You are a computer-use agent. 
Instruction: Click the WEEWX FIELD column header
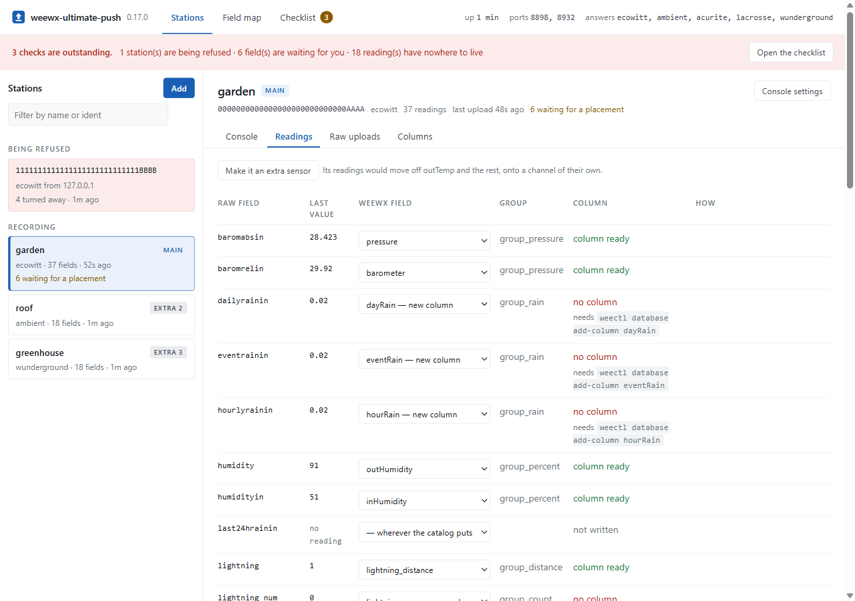385,203
